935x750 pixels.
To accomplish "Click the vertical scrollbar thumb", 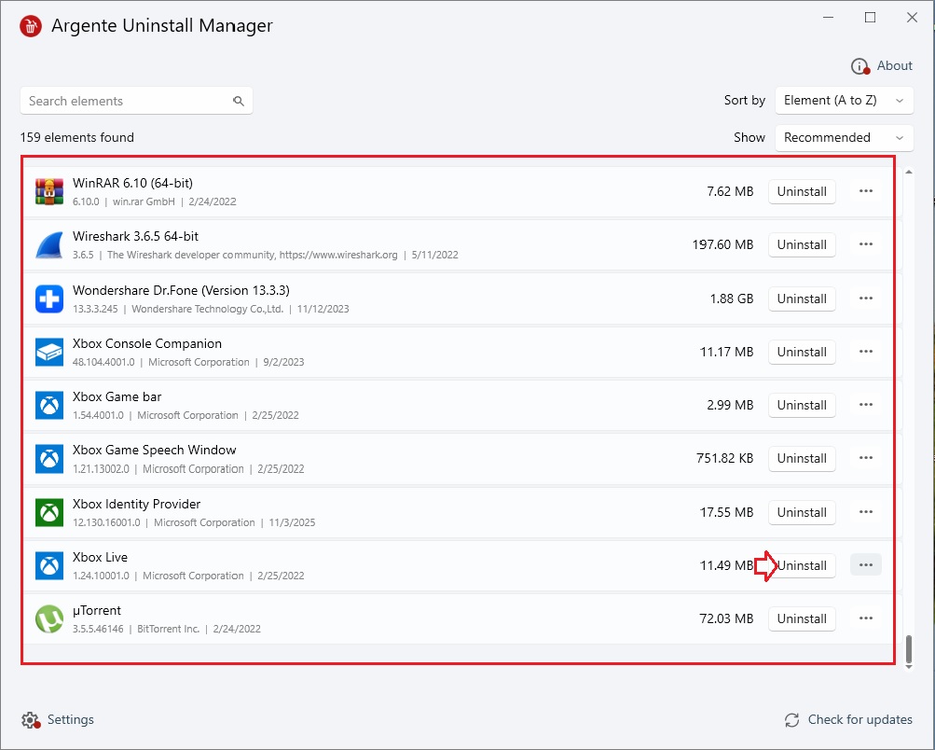I will point(909,647).
